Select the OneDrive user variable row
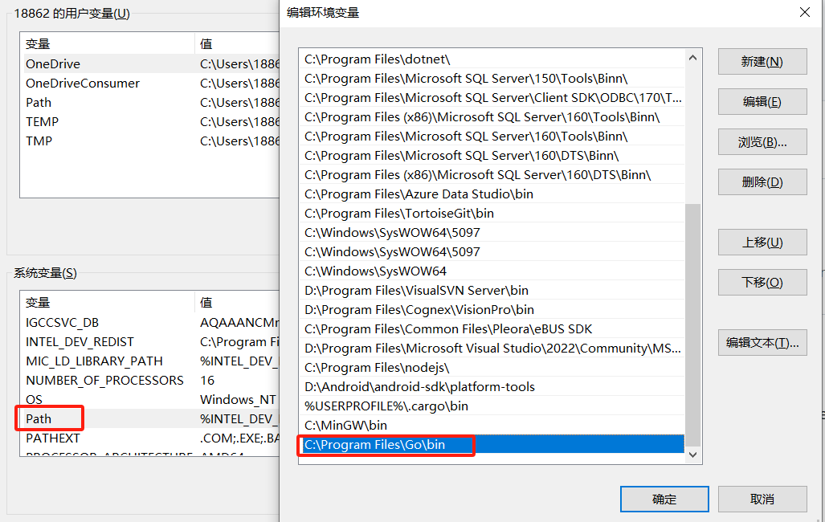The image size is (825, 522). 53,63
